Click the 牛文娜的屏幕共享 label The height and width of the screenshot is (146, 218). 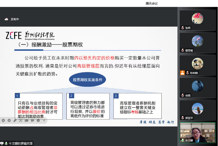click(x=20, y=143)
